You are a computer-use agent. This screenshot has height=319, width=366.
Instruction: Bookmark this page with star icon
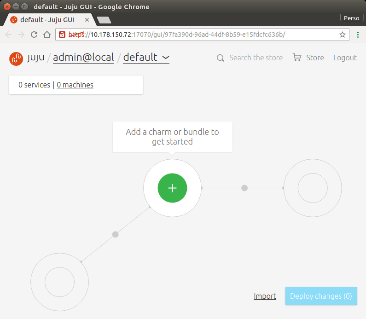click(343, 35)
